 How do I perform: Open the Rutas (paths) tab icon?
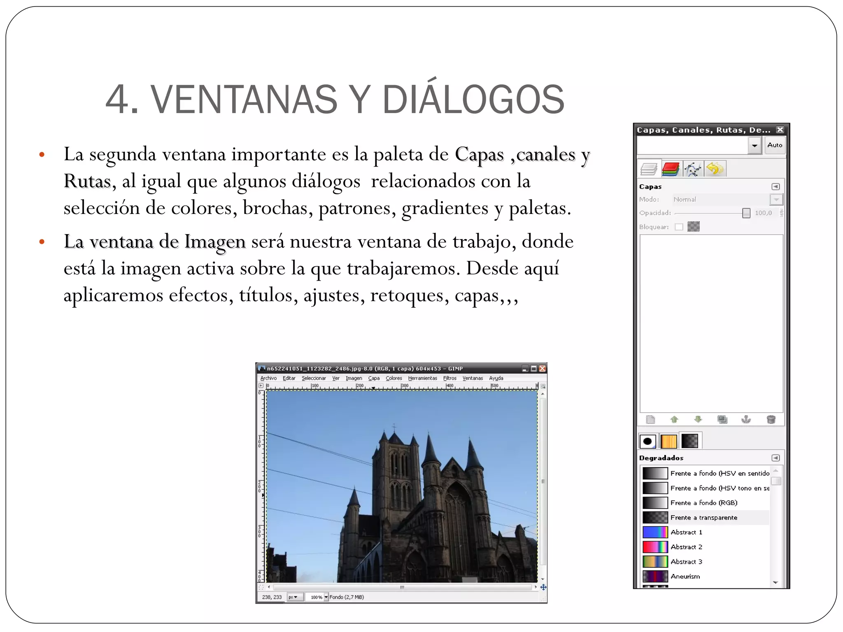point(693,169)
